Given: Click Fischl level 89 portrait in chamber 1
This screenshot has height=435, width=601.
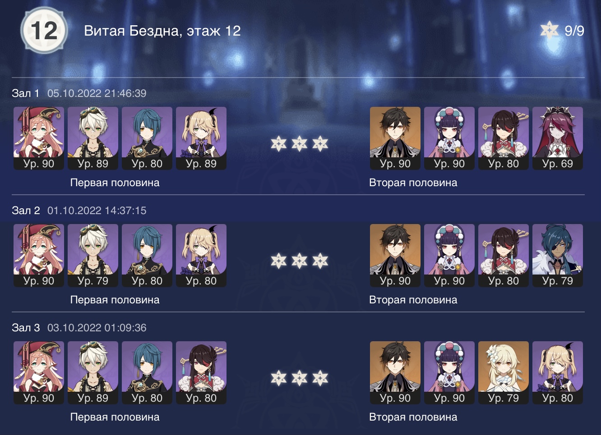Looking at the screenshot, I should pos(201,138).
